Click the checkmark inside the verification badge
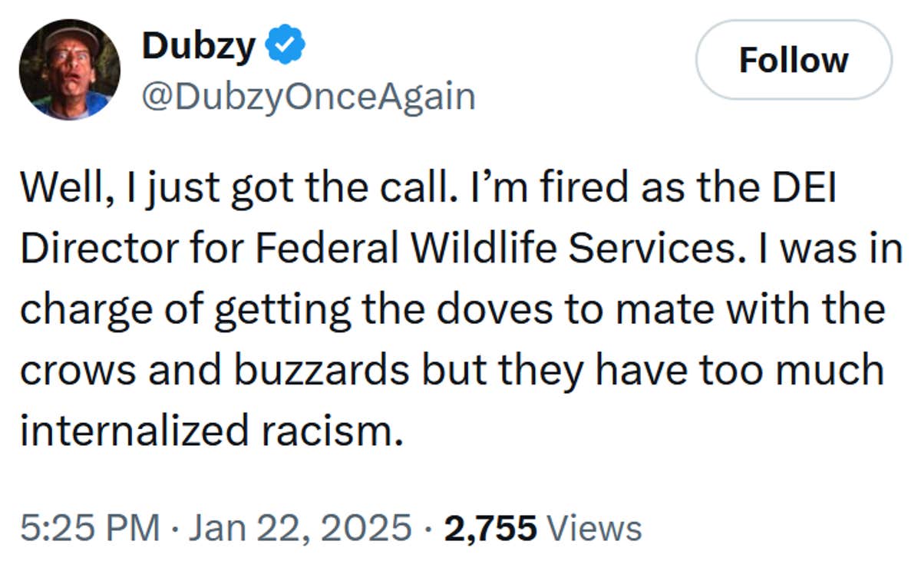 [x=285, y=45]
